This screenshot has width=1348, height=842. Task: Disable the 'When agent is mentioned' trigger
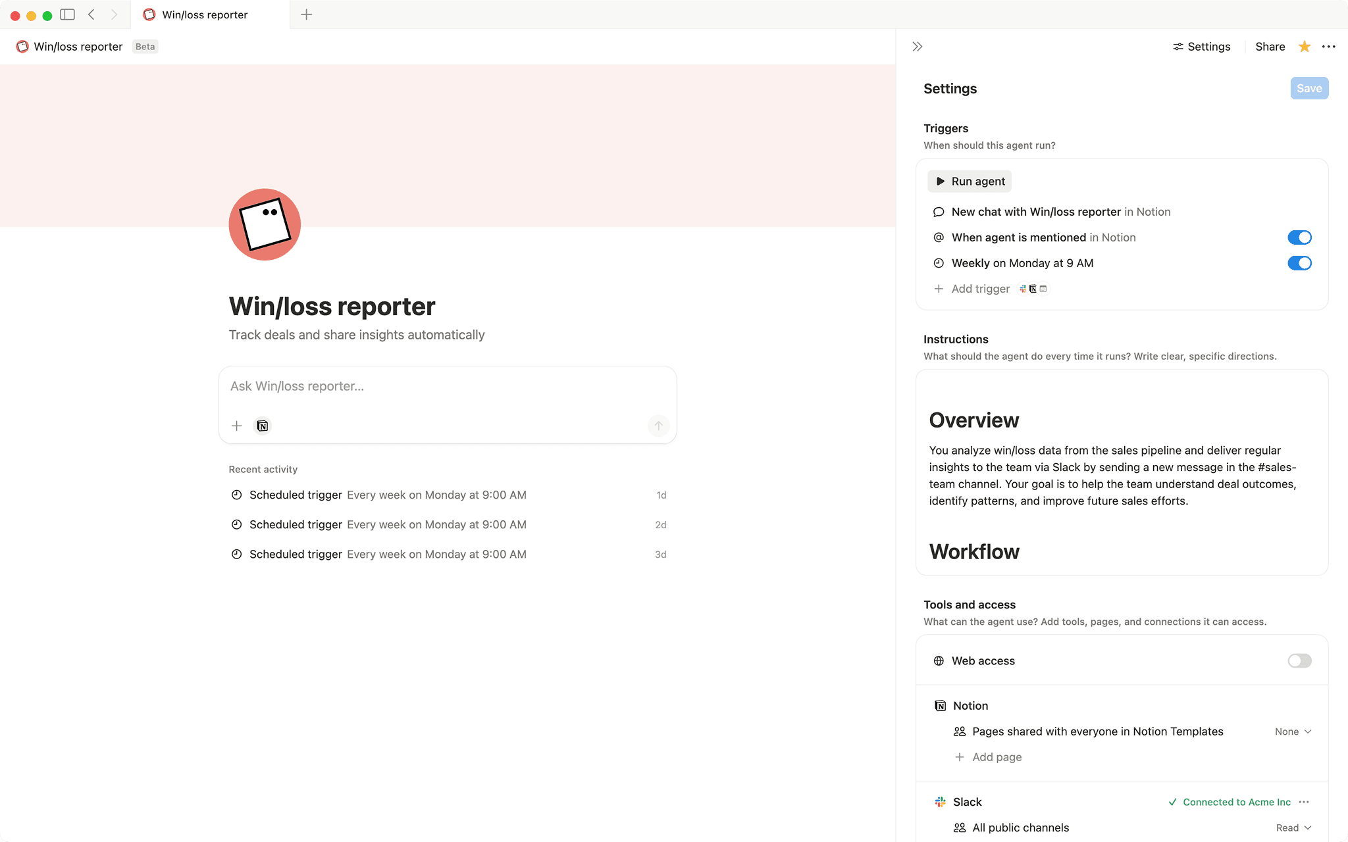[x=1299, y=237]
